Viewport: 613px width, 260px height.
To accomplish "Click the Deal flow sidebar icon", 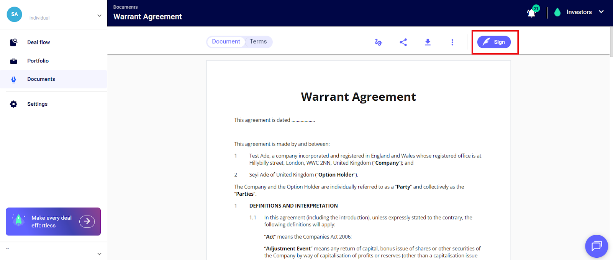I will [14, 43].
